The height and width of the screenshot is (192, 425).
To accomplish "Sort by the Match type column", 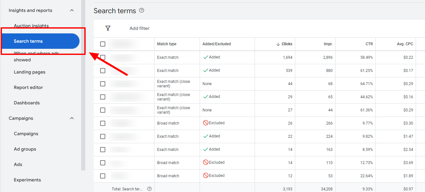I will tap(167, 44).
